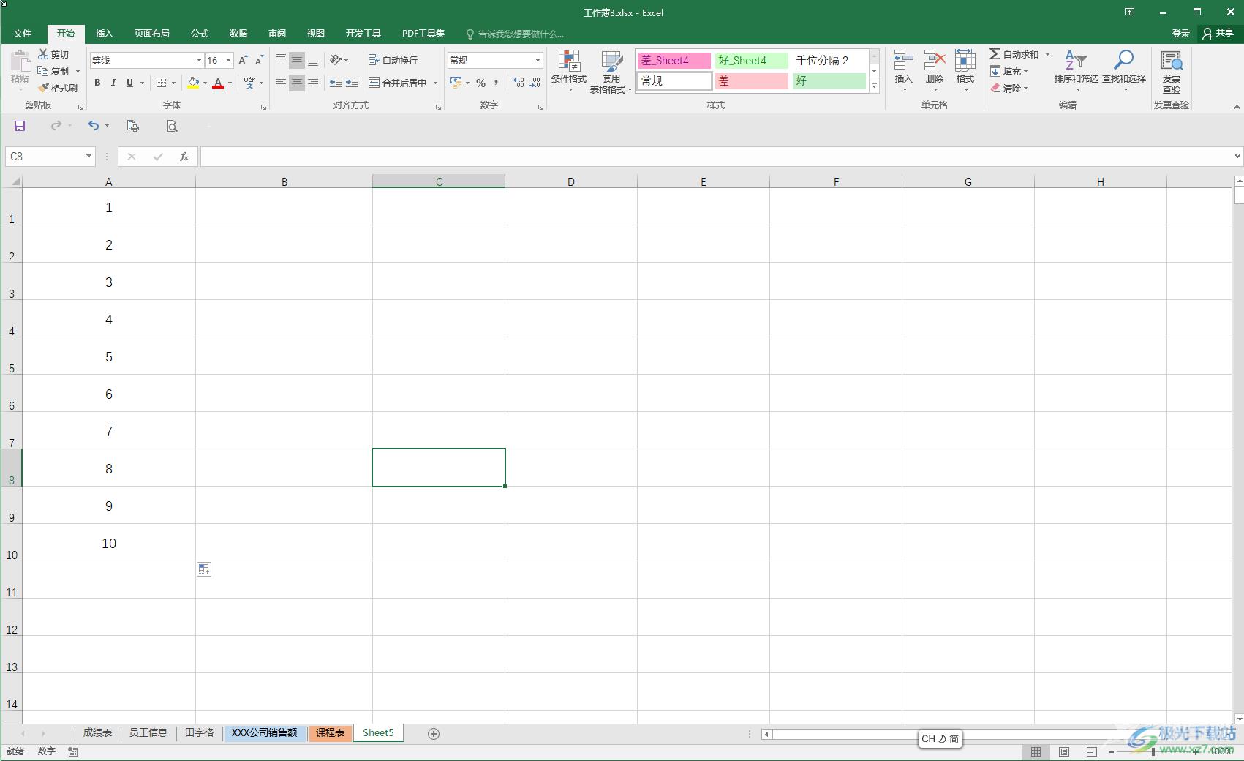Expand the formula bar

click(1237, 156)
